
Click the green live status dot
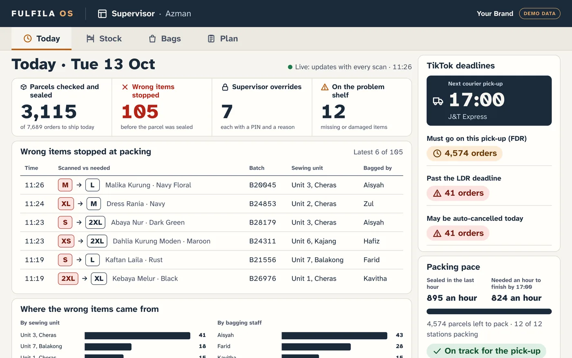click(x=290, y=67)
